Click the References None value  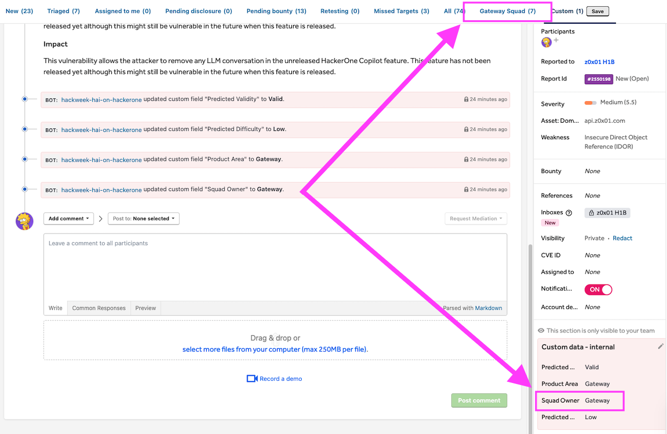(592, 196)
